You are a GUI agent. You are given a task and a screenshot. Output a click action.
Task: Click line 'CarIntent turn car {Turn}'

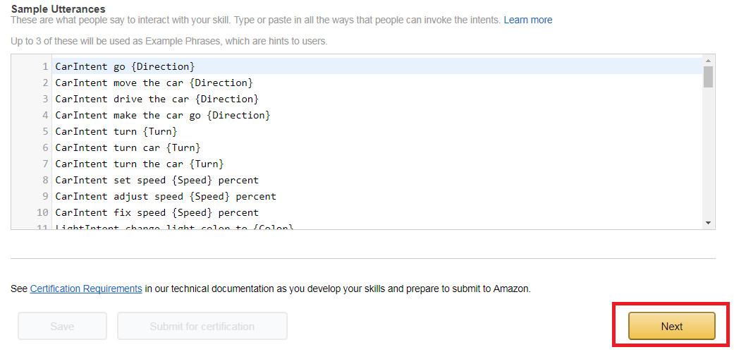[377, 147]
